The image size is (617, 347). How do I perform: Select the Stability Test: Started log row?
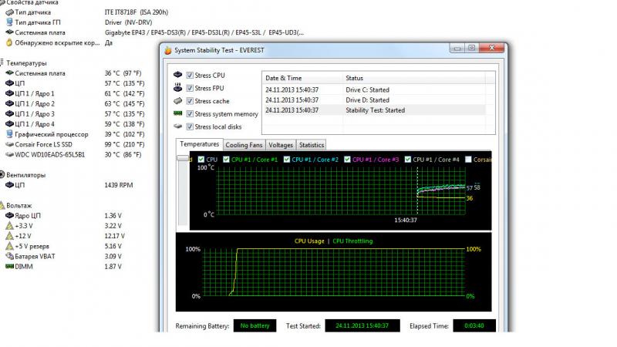[x=374, y=110]
